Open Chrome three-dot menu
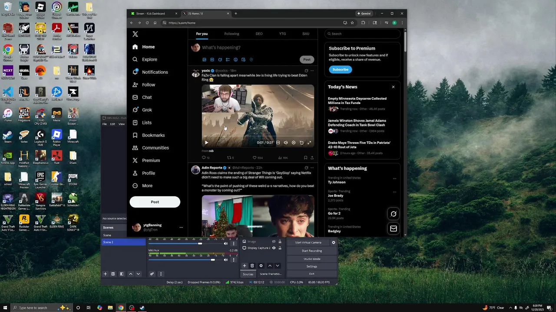The image size is (556, 312). 402,23
